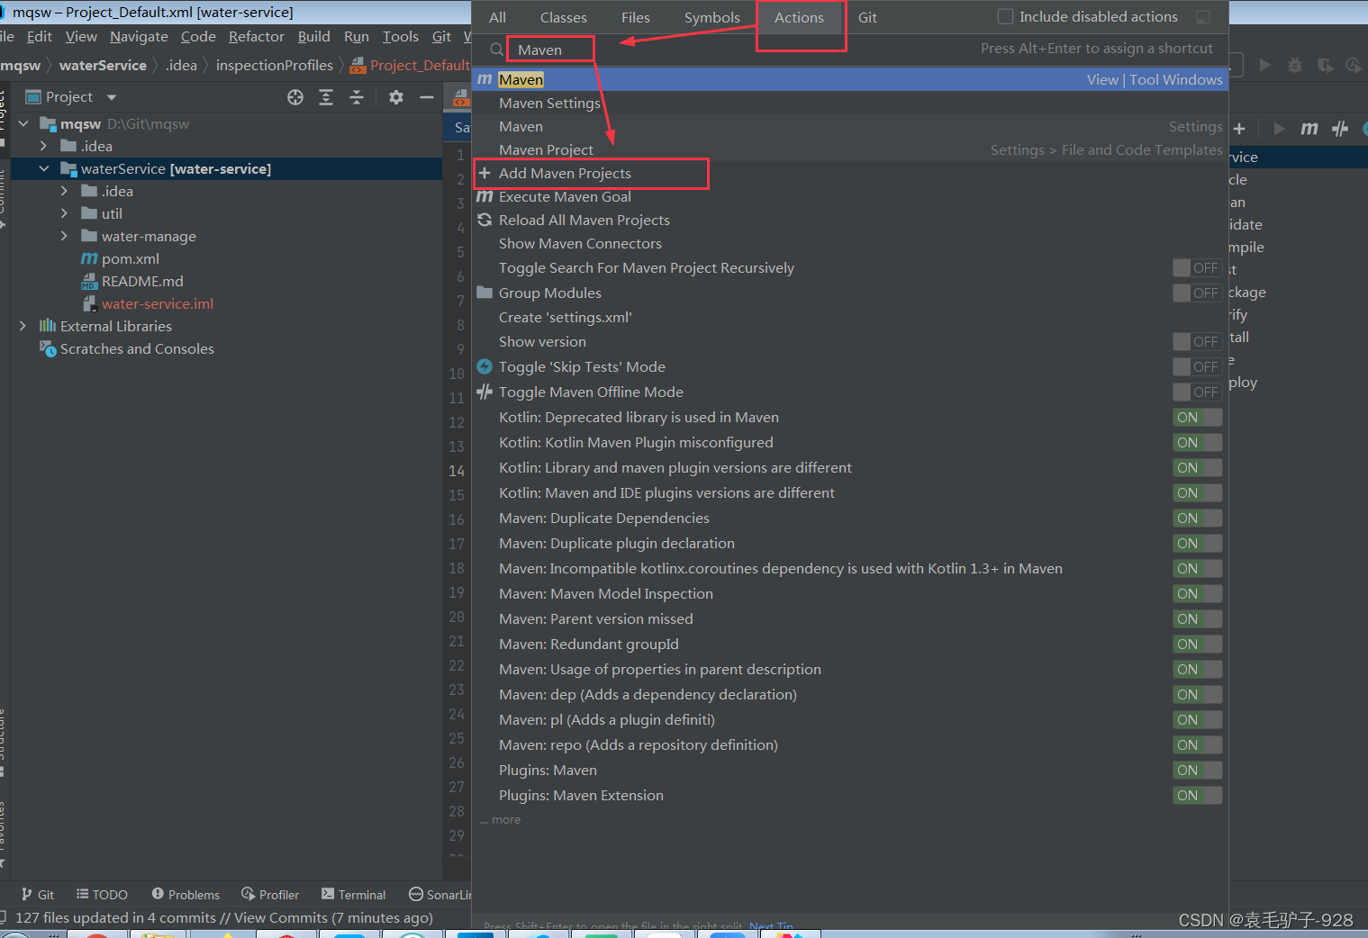Open the Terminal tool window

(353, 894)
